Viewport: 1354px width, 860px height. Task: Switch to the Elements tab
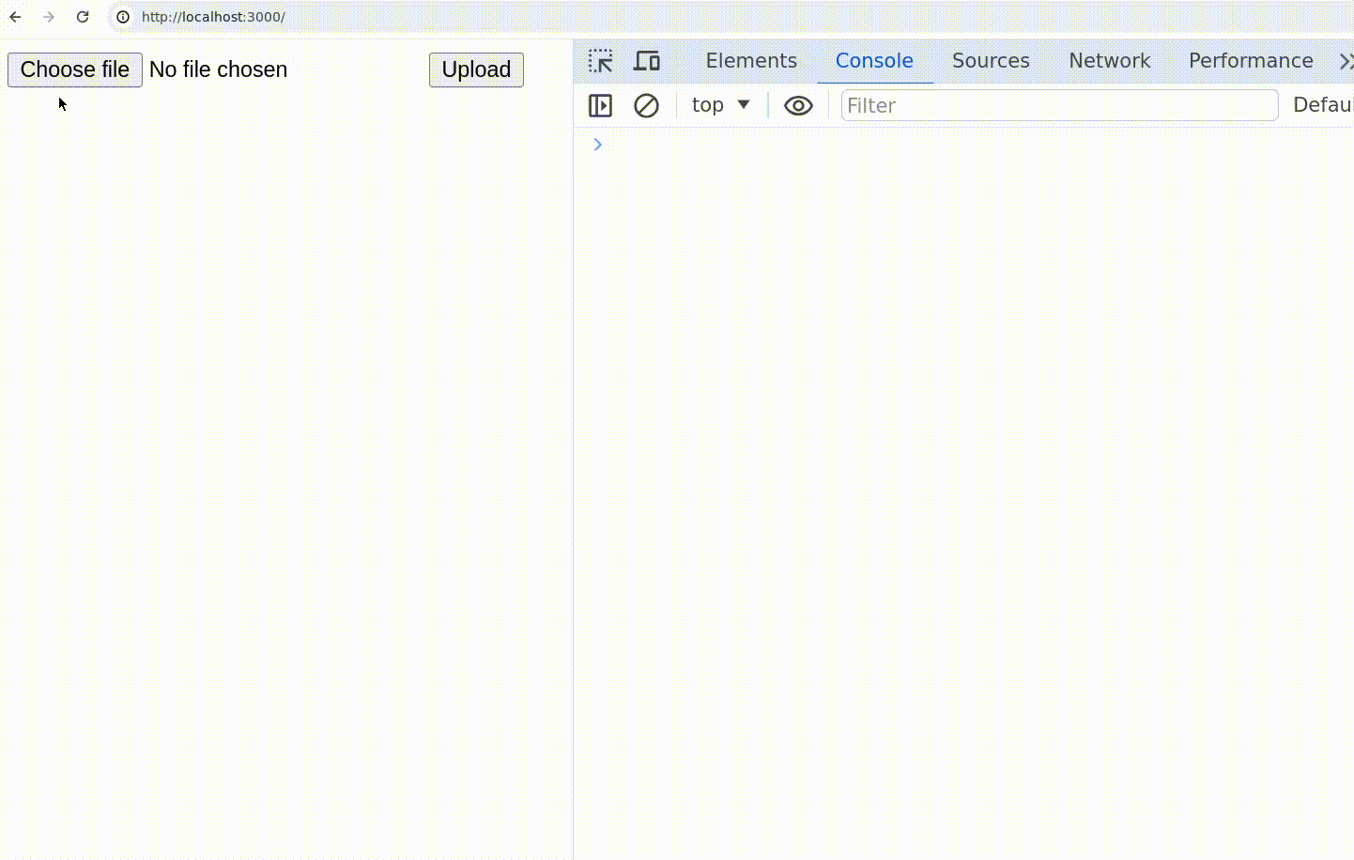[751, 61]
